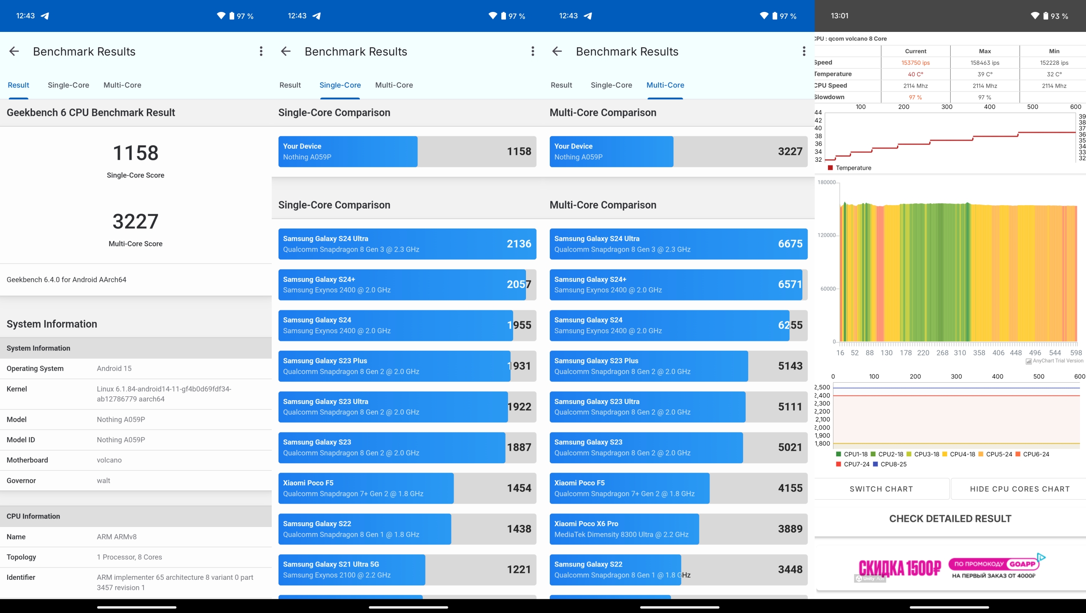Click CPU3-18 yellow-green legend swatch
The width and height of the screenshot is (1086, 613).
coord(909,454)
